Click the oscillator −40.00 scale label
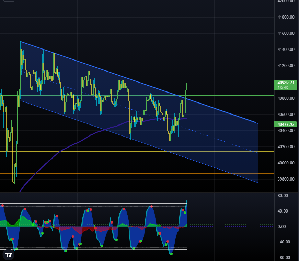The height and width of the screenshot is (261, 299). 284,242
